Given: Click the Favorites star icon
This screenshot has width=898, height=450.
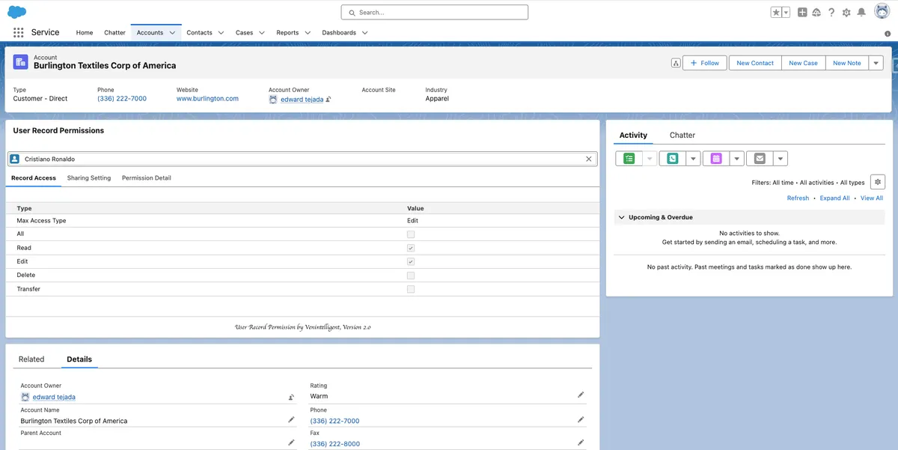Looking at the screenshot, I should pyautogui.click(x=776, y=12).
